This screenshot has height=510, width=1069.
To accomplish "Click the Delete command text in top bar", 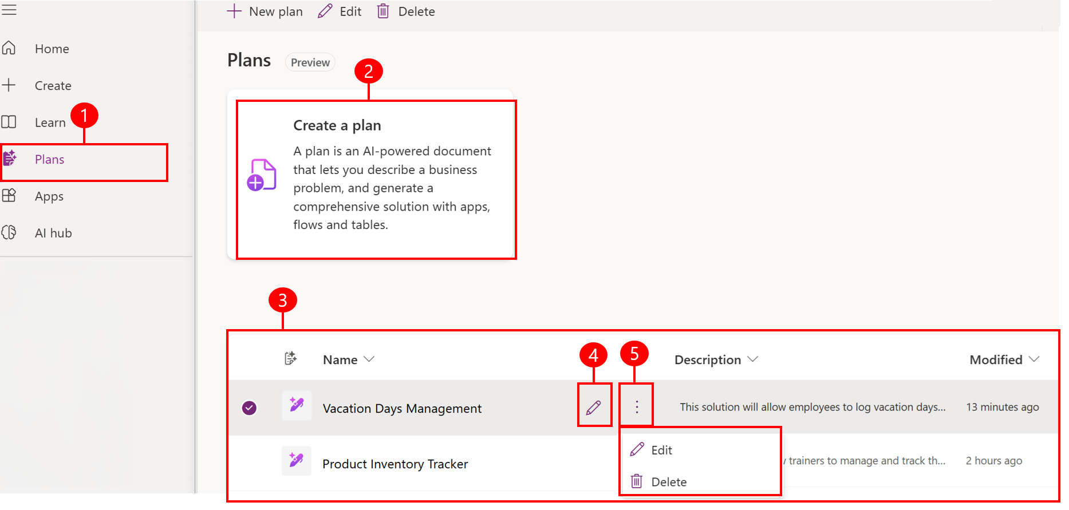I will point(417,11).
